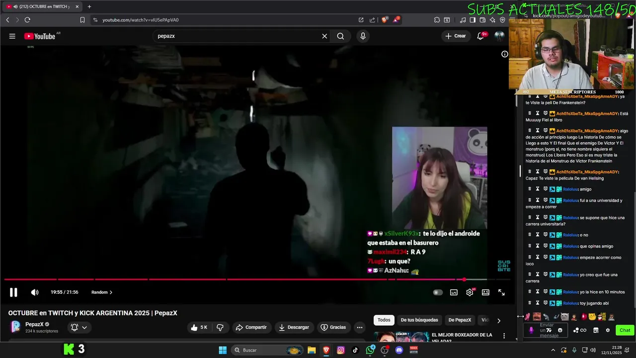Enter fullscreen mode
Screen dimensions: 636x358
(501, 292)
